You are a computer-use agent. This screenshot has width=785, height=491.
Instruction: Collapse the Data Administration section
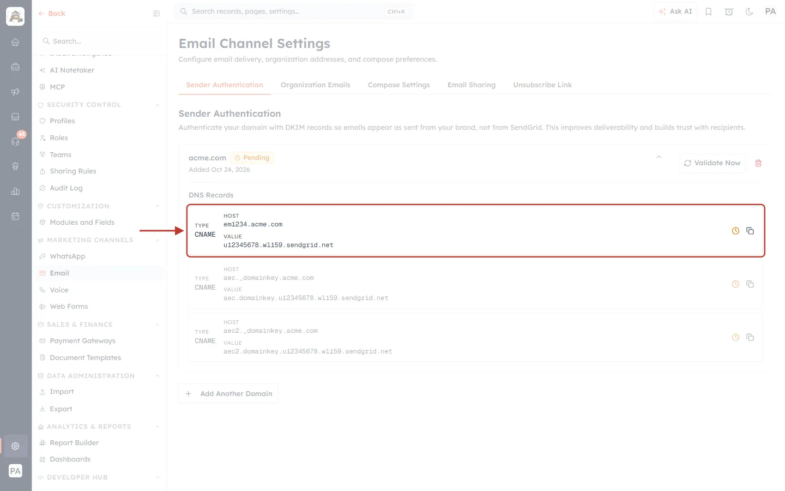pyautogui.click(x=158, y=376)
